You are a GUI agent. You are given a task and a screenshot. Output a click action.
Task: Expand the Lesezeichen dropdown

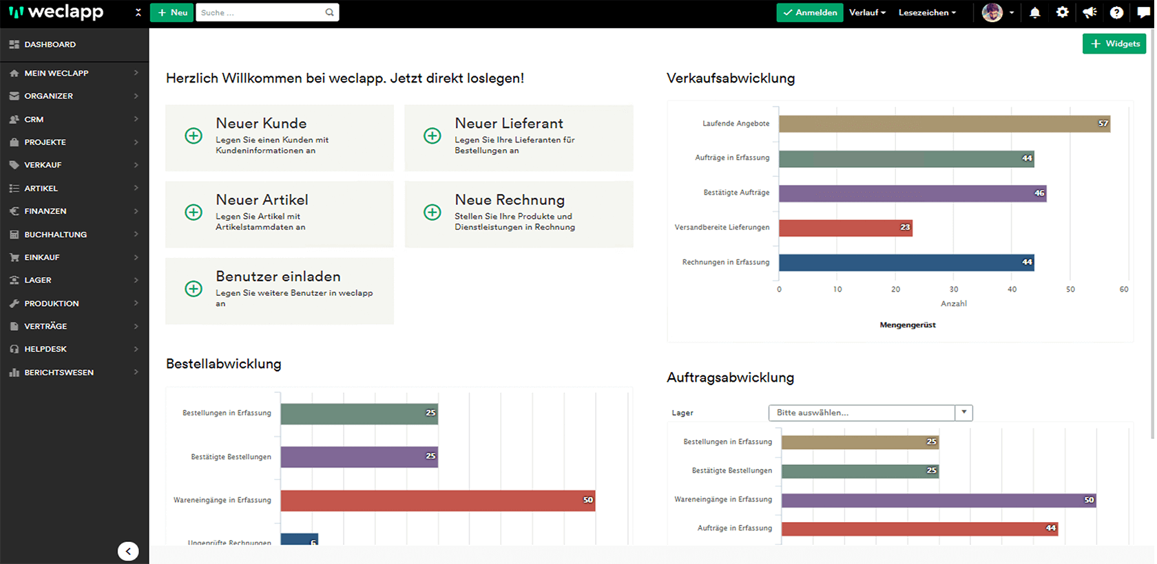pyautogui.click(x=927, y=12)
